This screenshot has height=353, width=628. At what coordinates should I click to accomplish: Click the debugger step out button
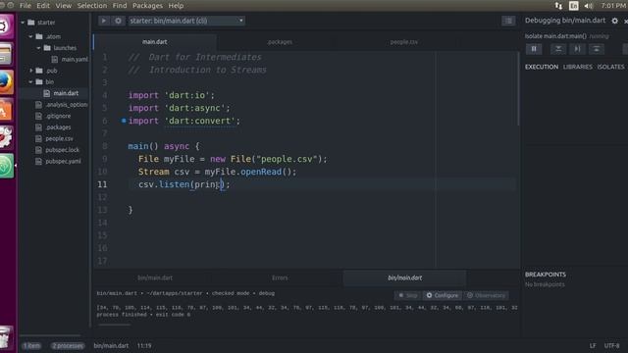(597, 49)
